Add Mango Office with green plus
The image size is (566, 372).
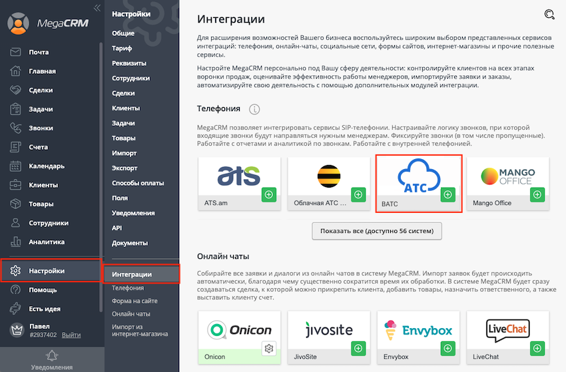point(537,194)
